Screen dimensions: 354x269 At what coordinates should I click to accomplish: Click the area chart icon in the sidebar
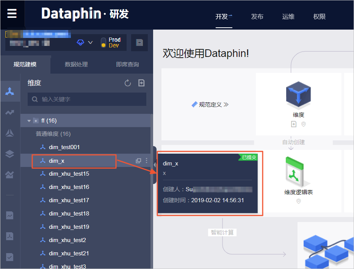tap(10, 175)
